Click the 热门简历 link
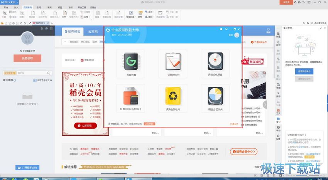328x180 pixels. pos(74,149)
